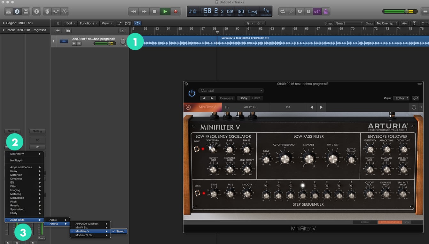This screenshot has width=429, height=244.
Task: Open MiniFilter V preset browser icon
Action: (227, 107)
